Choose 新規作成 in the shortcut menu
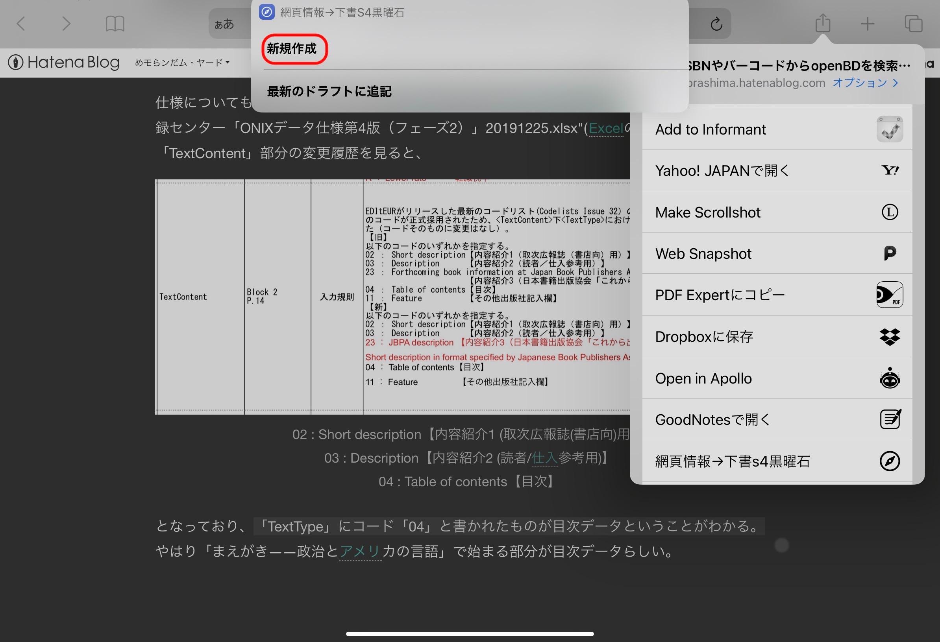Screen dimensions: 940x642 coord(292,48)
